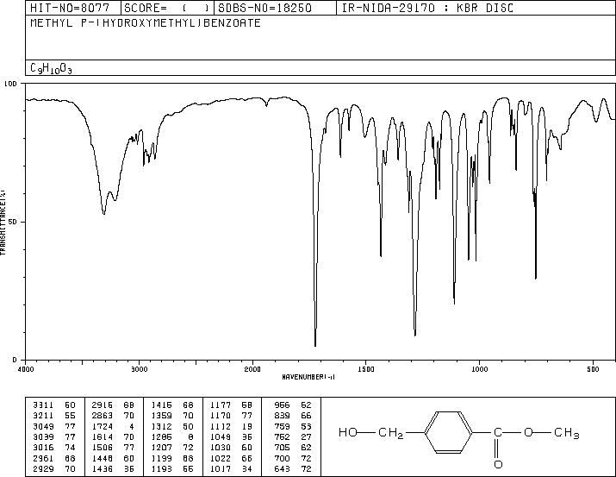The image size is (616, 477).
Task: Click the 1614 peak table entry
Action: [103, 436]
